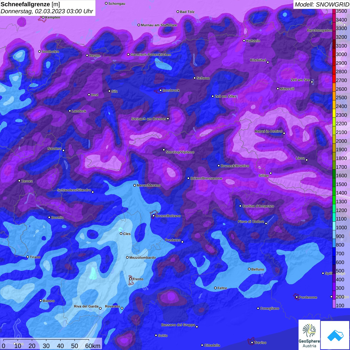Click the Innsbruck city marker
Screen dimensions: 350x350
161,90
